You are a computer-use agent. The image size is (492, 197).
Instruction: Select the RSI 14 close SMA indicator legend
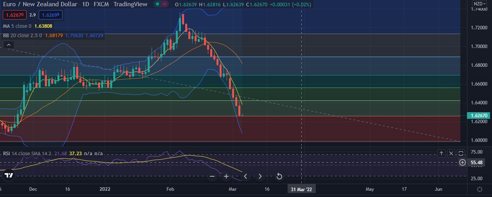point(27,154)
